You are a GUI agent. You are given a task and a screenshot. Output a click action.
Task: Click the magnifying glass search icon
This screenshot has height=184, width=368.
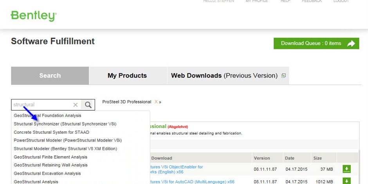pos(88,104)
